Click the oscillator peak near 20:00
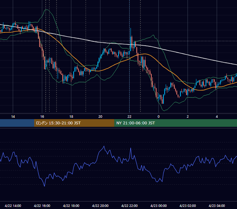237x209 pixels. tap(104, 146)
